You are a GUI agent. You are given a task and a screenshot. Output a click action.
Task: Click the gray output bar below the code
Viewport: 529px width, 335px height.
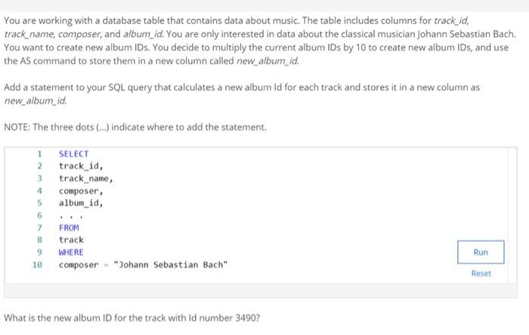[x=261, y=290]
